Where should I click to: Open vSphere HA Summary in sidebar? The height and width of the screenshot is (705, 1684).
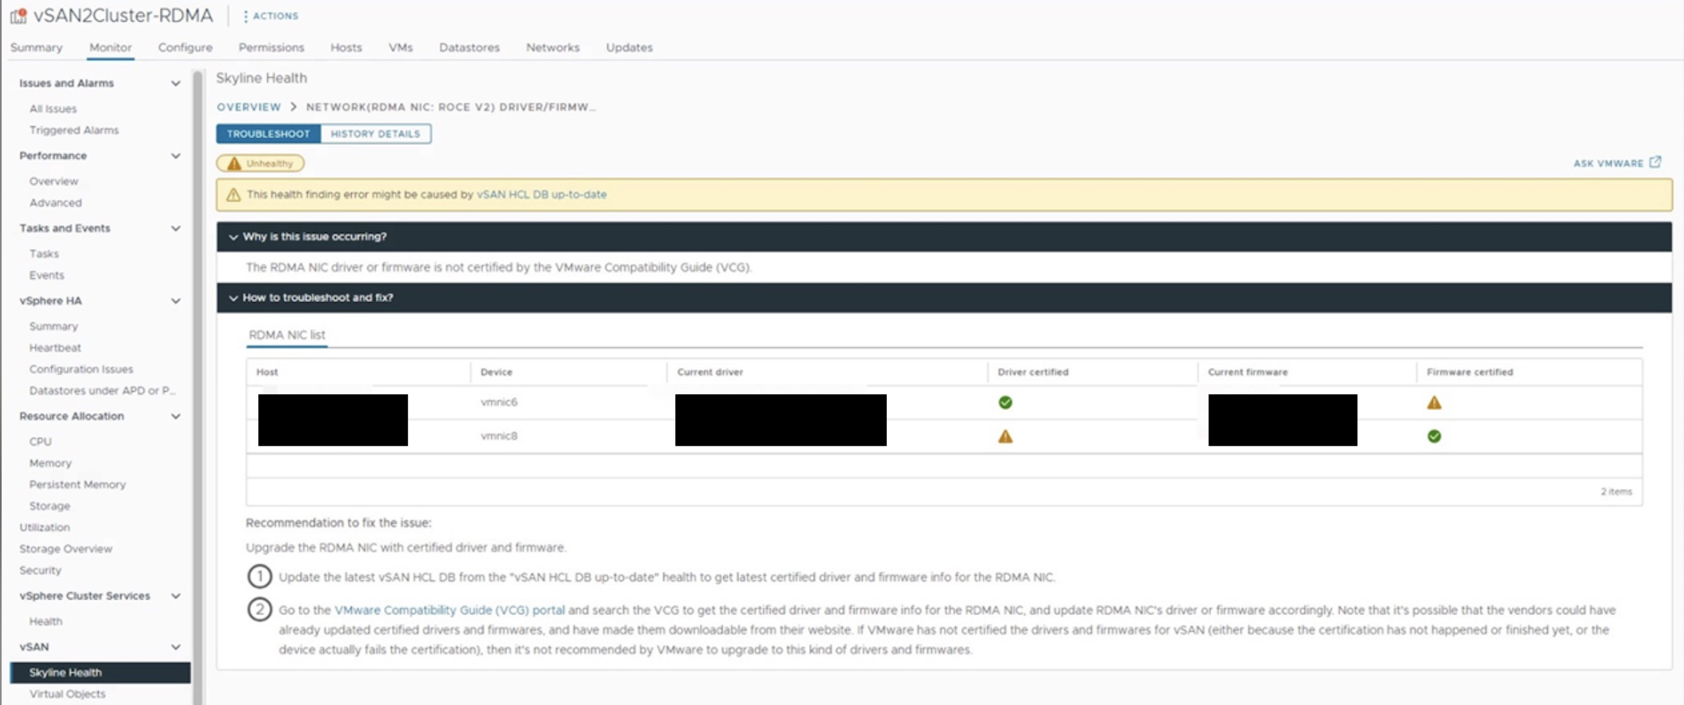click(x=54, y=327)
